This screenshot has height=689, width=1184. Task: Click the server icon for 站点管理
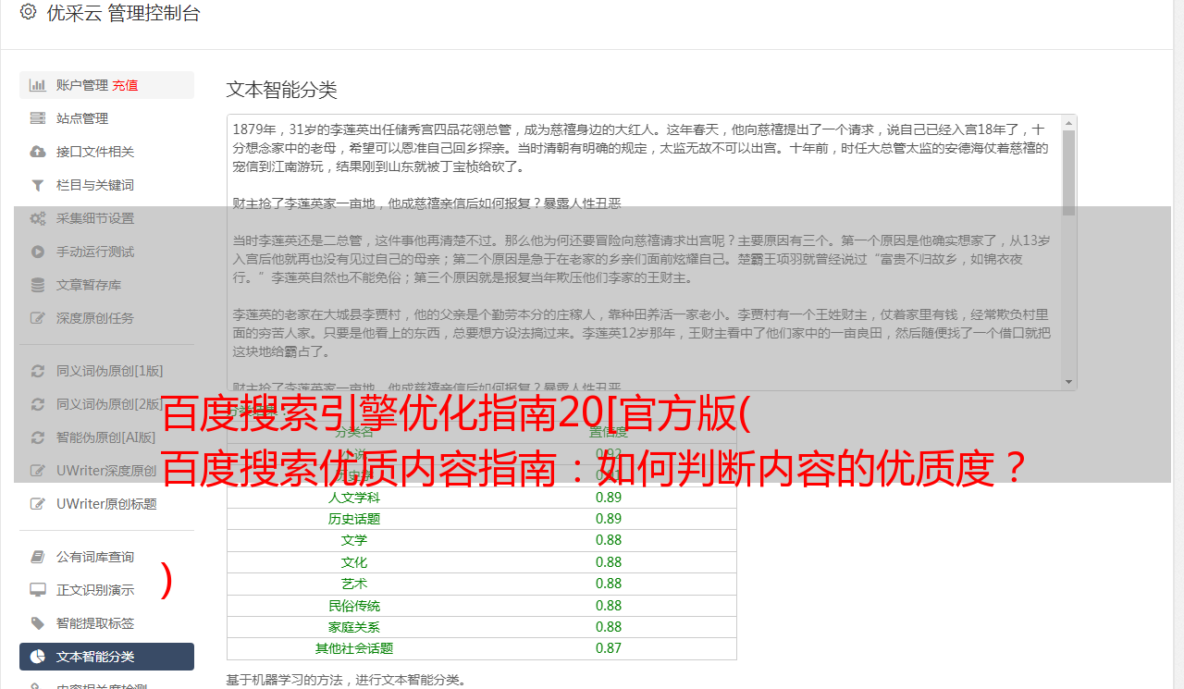38,118
